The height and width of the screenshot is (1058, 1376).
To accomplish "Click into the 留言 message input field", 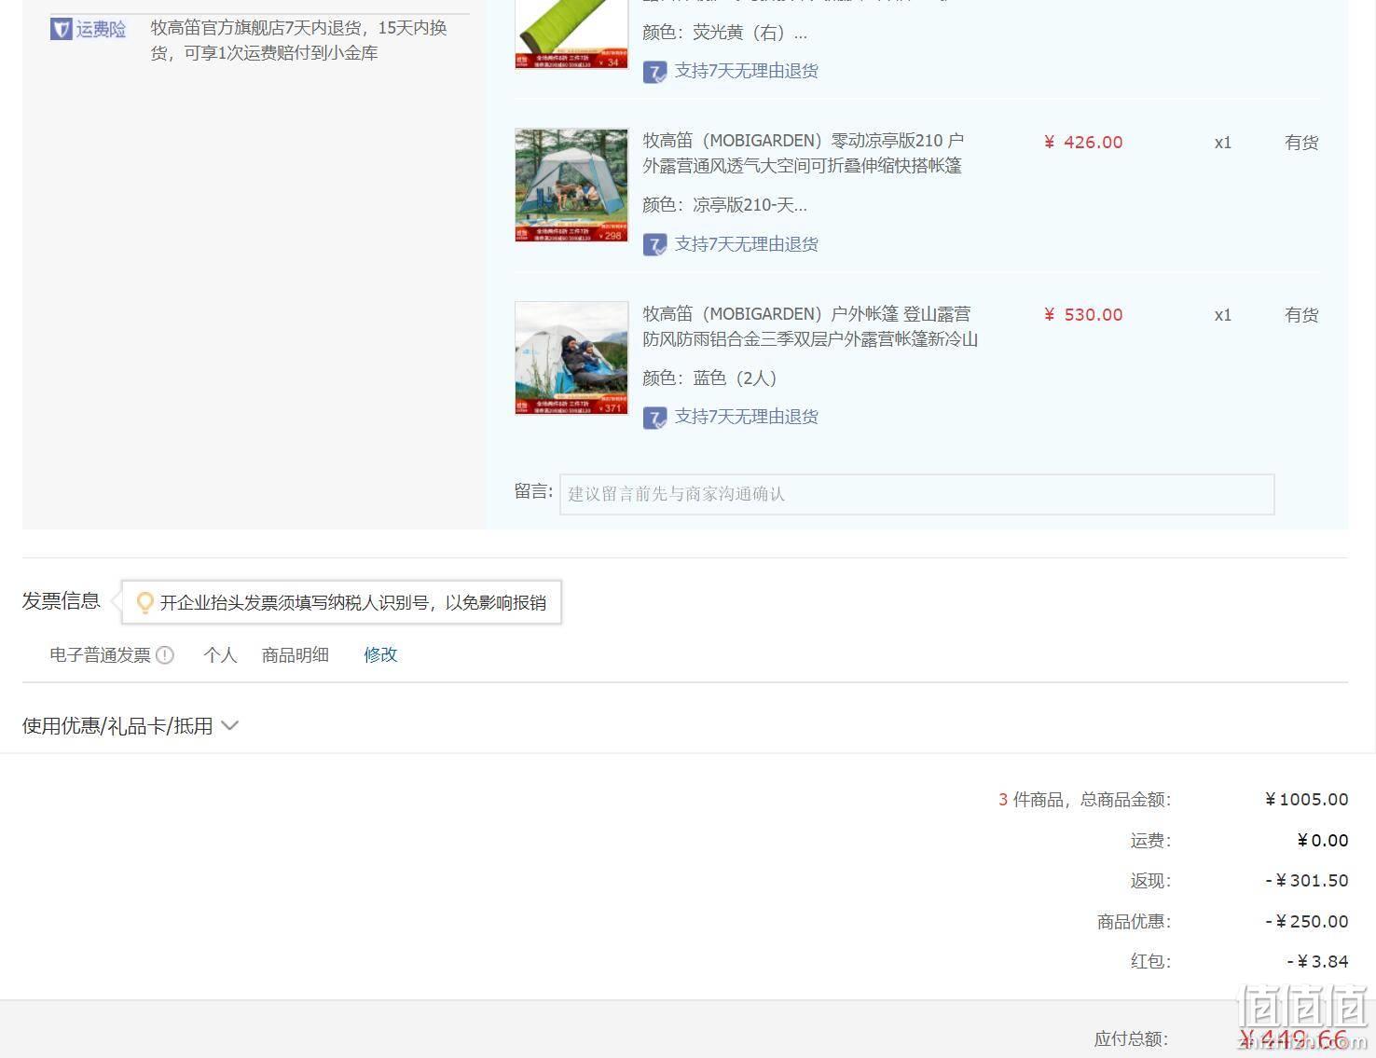I will [x=916, y=494].
